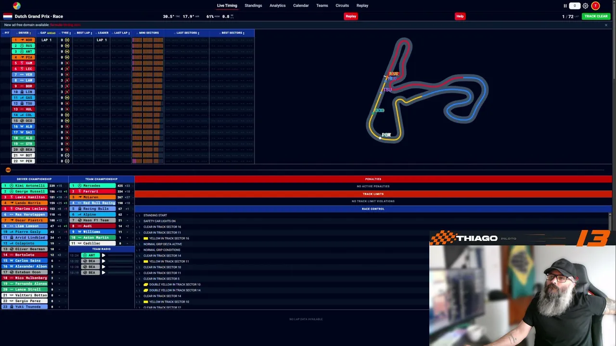
Task: Click NOR mini sectors bar
Action: 148,40
